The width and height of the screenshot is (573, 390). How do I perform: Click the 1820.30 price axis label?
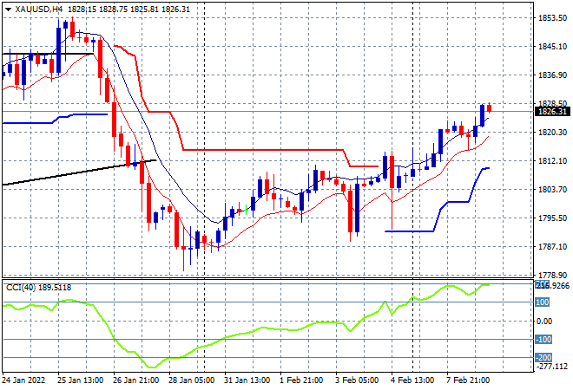point(552,132)
